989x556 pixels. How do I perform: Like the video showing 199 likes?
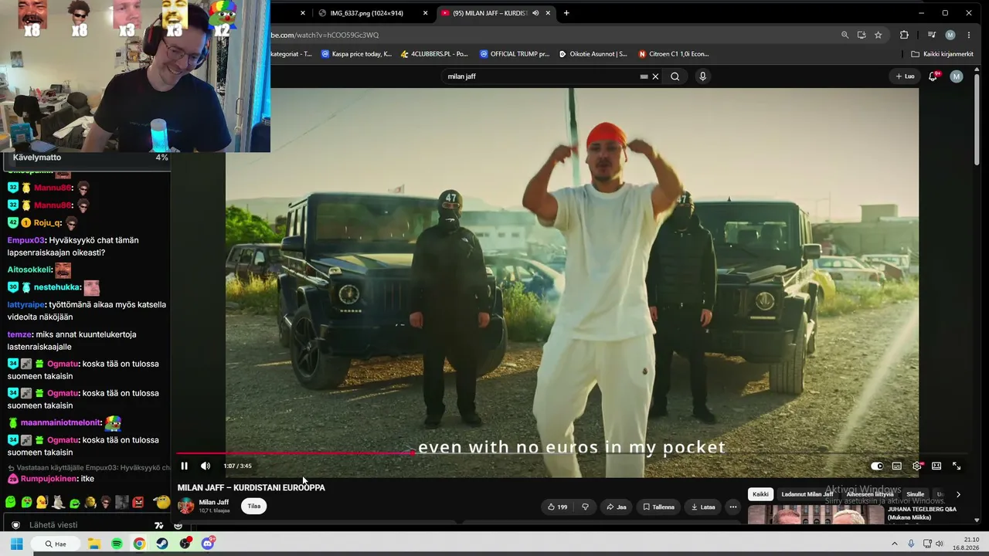tap(557, 507)
